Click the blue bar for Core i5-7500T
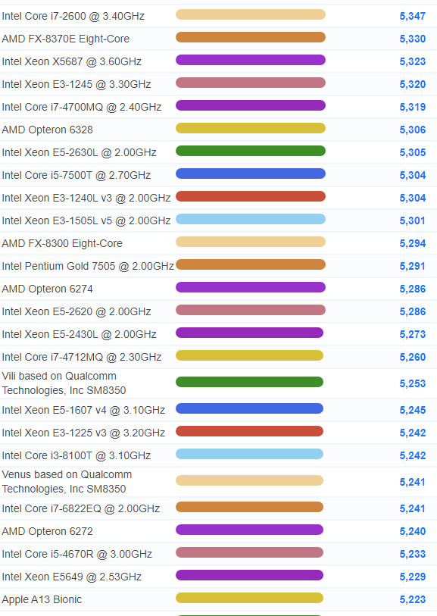437x616 pixels. 251,174
